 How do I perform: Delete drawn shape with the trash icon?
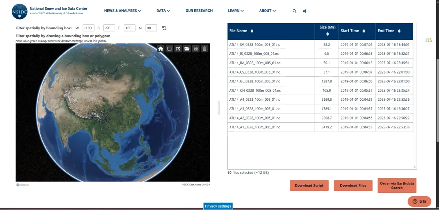pyautogui.click(x=204, y=49)
